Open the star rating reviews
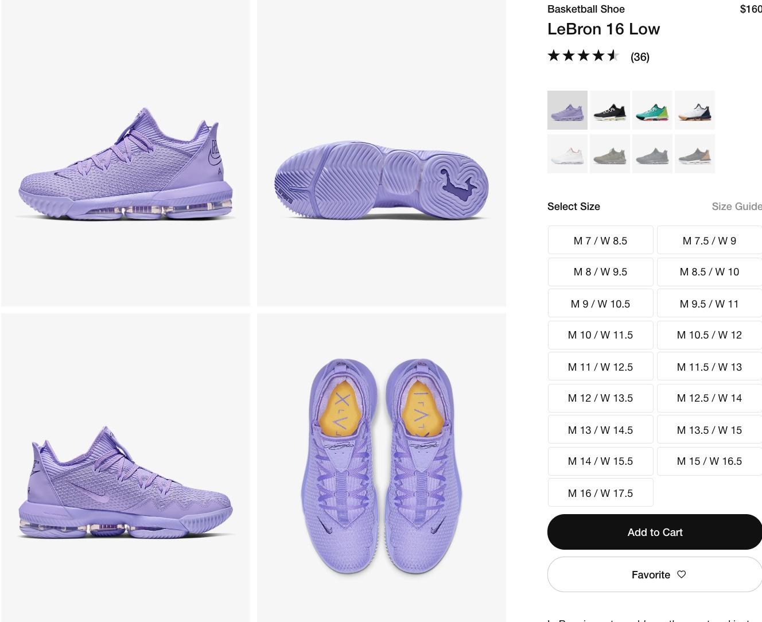Image resolution: width=762 pixels, height=622 pixels. click(584, 56)
